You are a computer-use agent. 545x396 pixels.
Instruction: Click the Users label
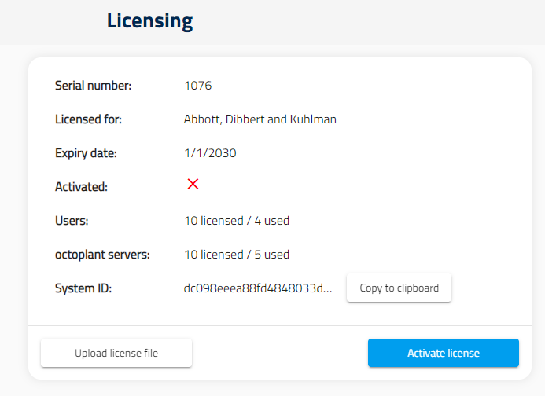pyautogui.click(x=72, y=221)
